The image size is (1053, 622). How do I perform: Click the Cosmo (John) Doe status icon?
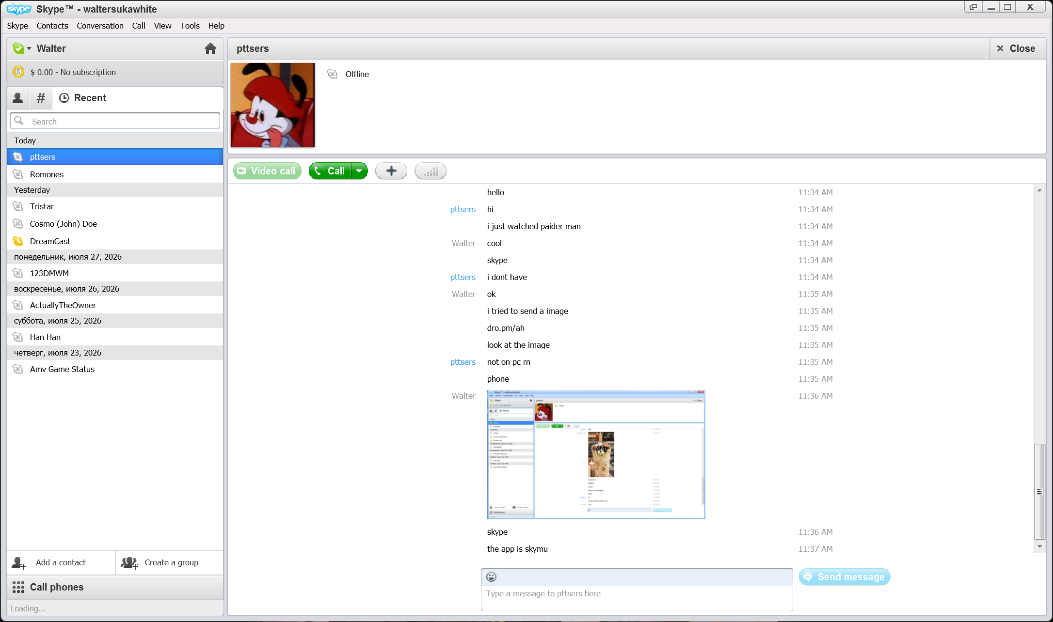(x=18, y=224)
